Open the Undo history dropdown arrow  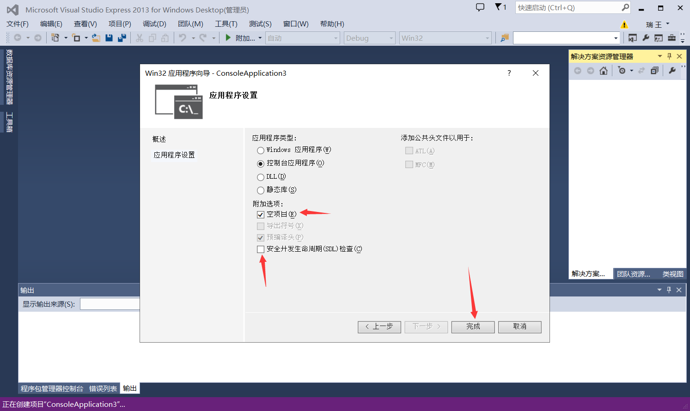point(193,38)
